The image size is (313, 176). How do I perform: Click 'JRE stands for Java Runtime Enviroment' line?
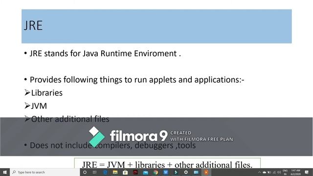coord(105,53)
